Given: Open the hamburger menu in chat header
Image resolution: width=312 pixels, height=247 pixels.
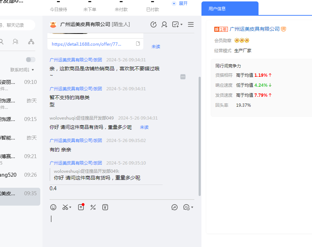Looking at the screenshot, I should (x=191, y=24).
